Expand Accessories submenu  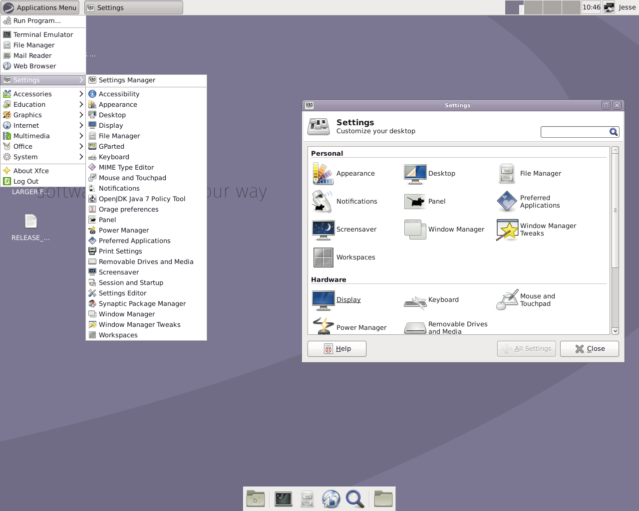pyautogui.click(x=43, y=94)
